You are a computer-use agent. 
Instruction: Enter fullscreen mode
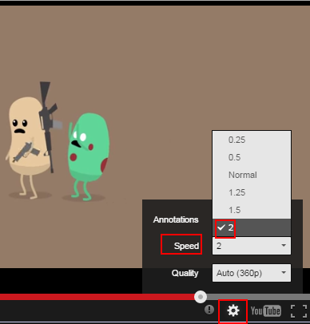(299, 311)
